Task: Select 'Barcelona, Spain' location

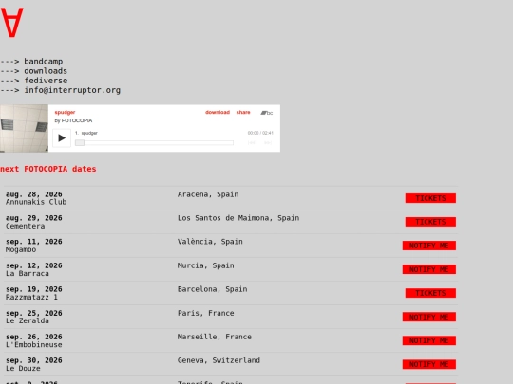Action: [x=213, y=289]
